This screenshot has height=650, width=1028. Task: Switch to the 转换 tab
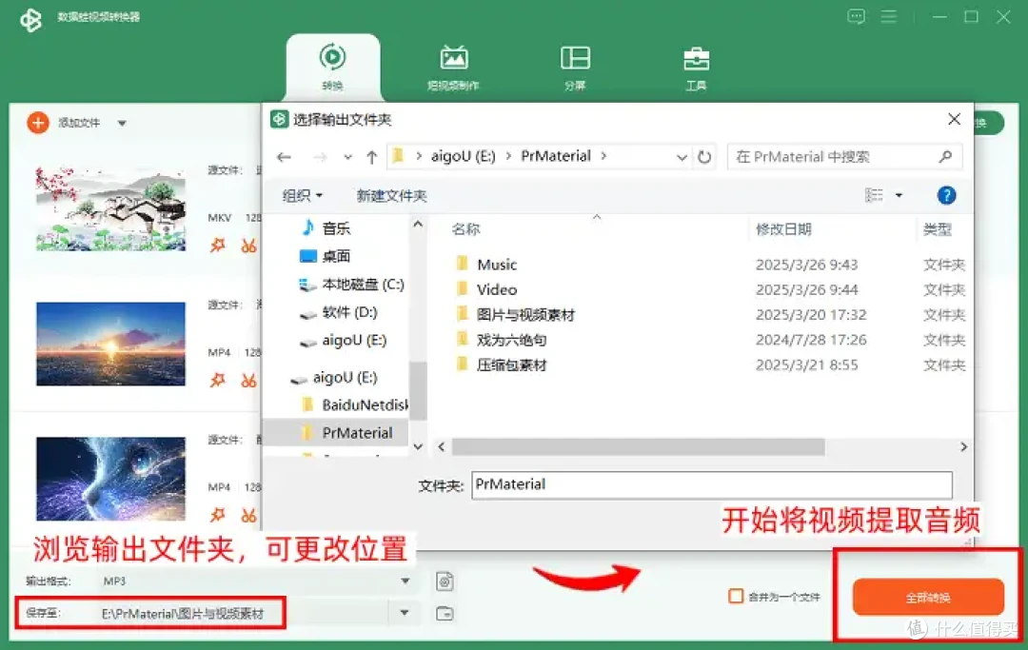(332, 67)
